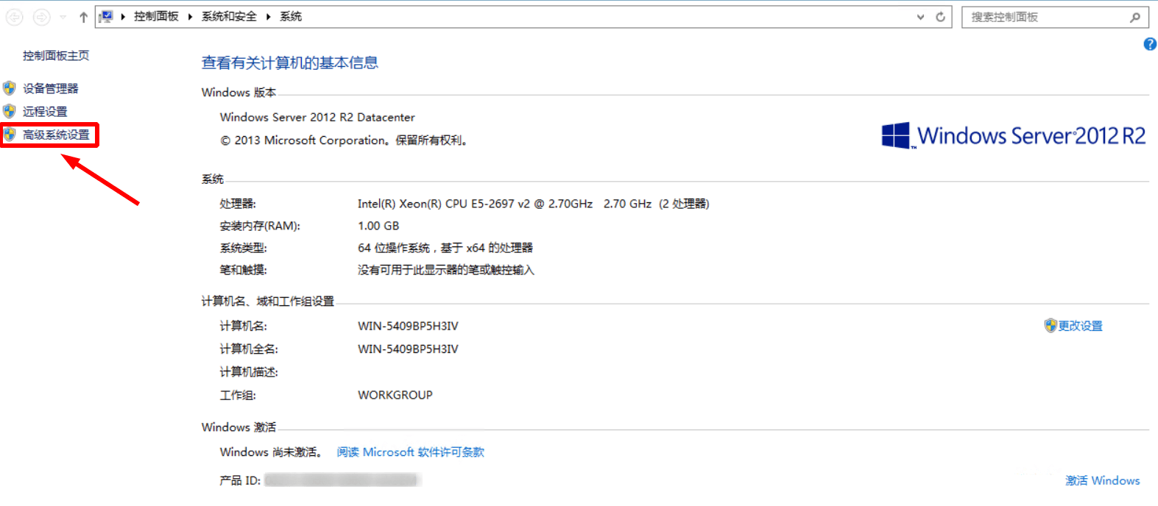Image resolution: width=1158 pixels, height=506 pixels.
Task: Click the computer icon in the address bar
Action: click(106, 16)
